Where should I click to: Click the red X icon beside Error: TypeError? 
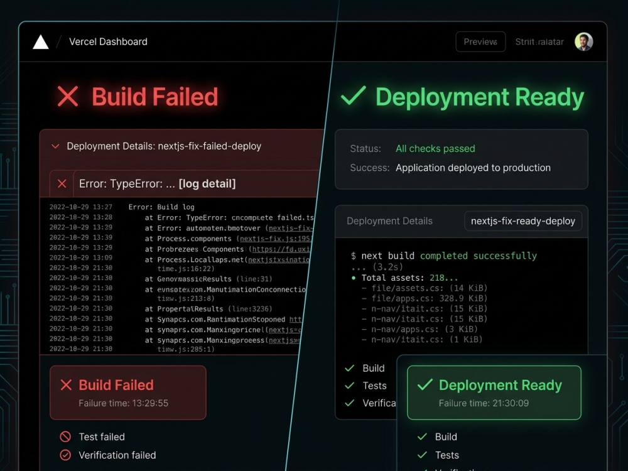[62, 184]
